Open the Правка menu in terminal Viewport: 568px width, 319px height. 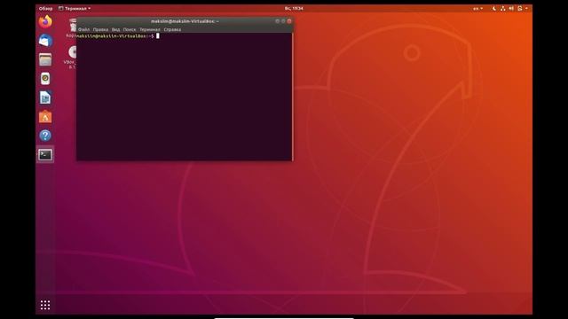pyautogui.click(x=100, y=29)
